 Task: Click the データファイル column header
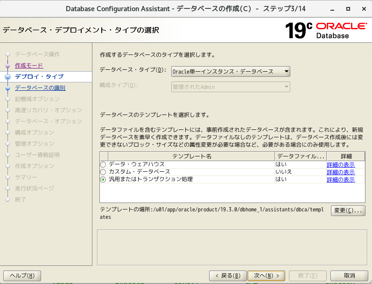(301, 156)
